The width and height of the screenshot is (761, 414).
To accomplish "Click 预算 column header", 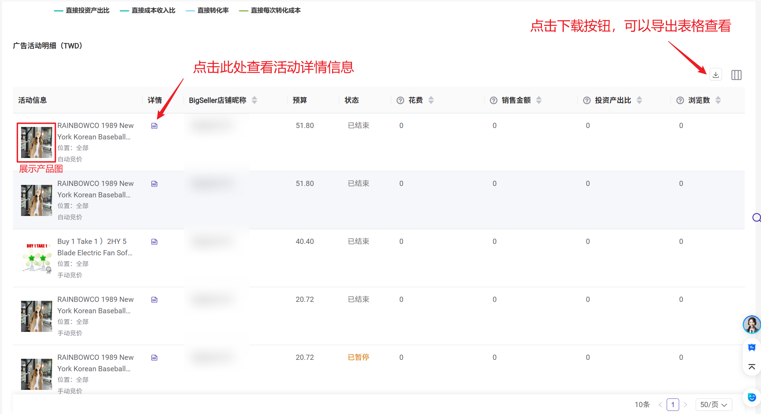I will pos(300,100).
